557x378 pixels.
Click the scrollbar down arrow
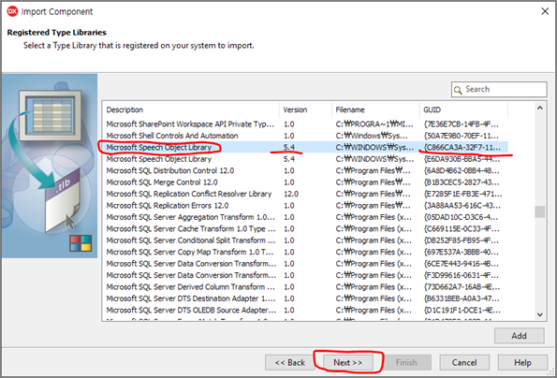tap(539, 314)
